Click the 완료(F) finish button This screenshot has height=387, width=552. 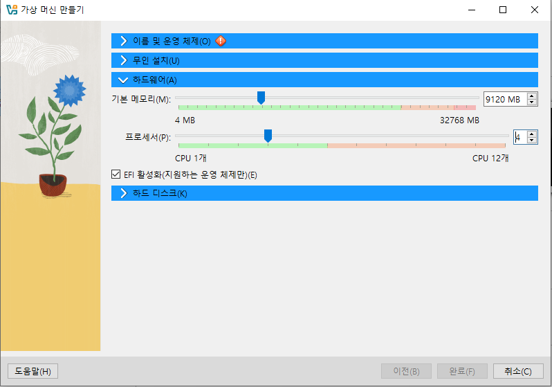(462, 371)
